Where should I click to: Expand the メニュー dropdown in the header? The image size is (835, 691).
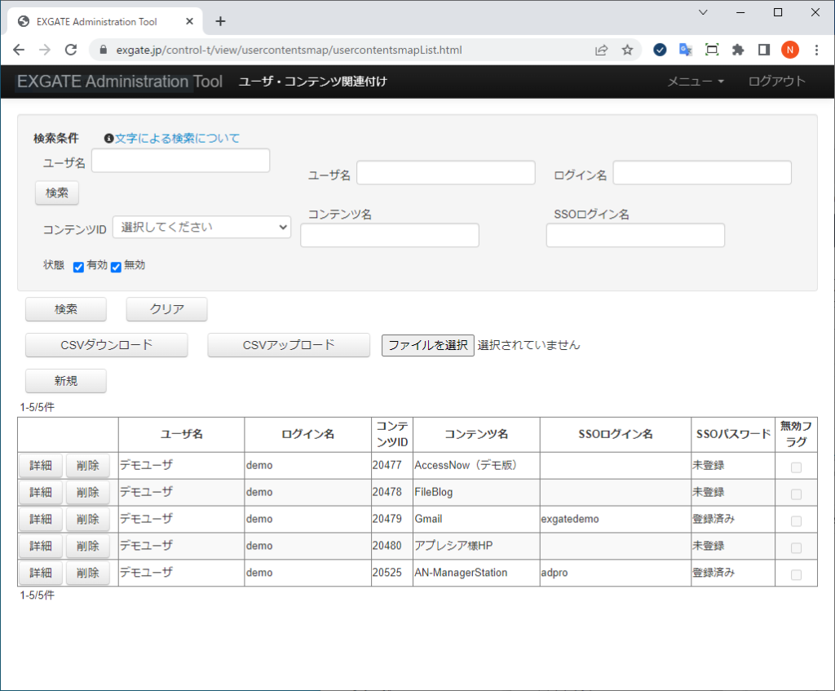pyautogui.click(x=694, y=82)
